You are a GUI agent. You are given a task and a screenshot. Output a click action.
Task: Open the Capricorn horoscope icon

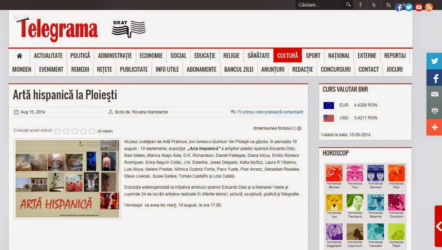click(x=355, y=232)
